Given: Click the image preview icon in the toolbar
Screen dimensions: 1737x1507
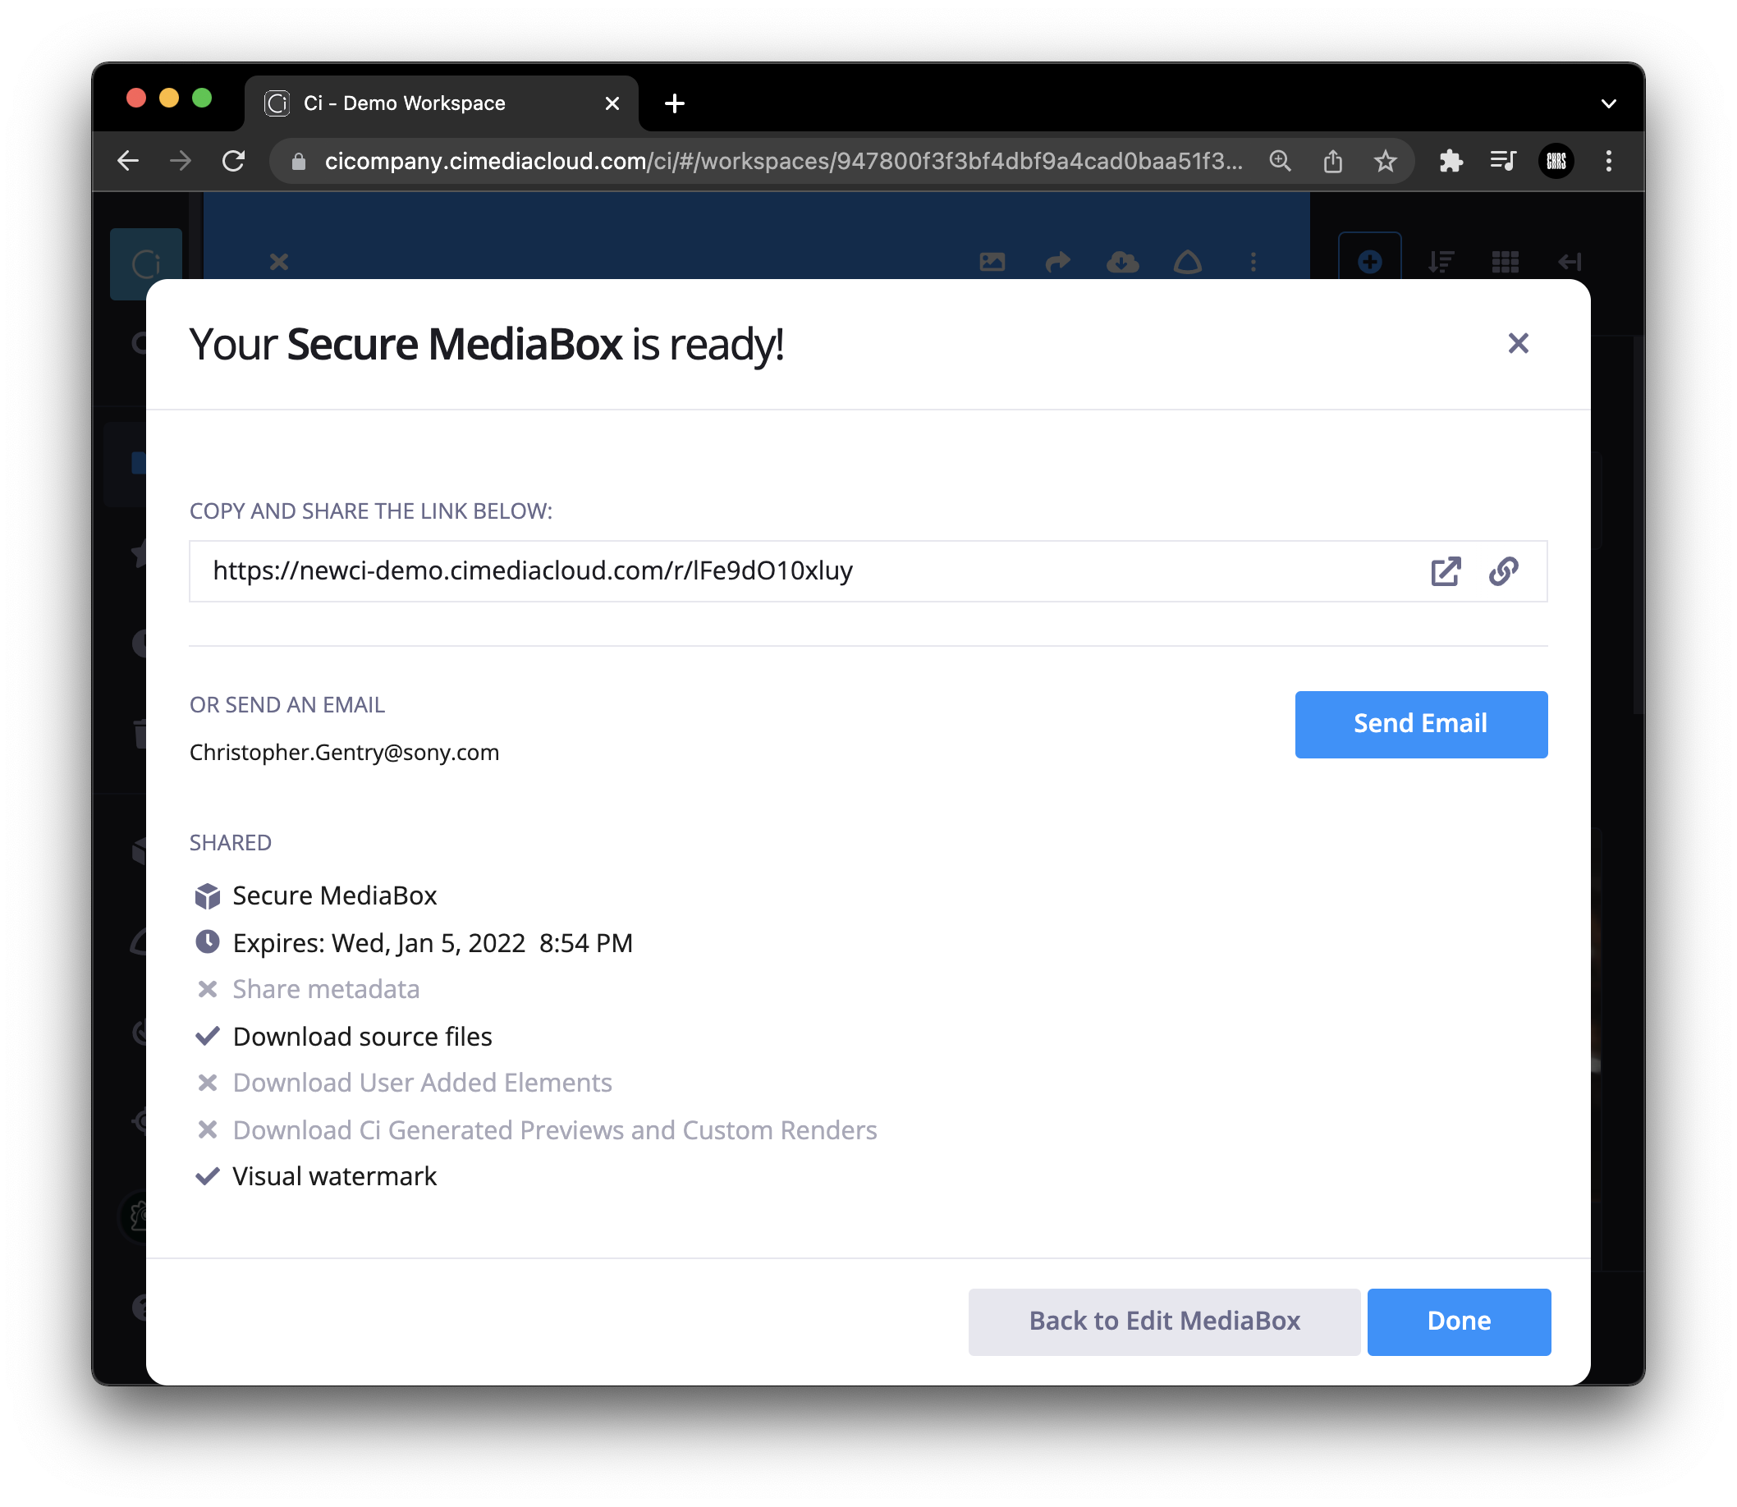Looking at the screenshot, I should pyautogui.click(x=992, y=262).
